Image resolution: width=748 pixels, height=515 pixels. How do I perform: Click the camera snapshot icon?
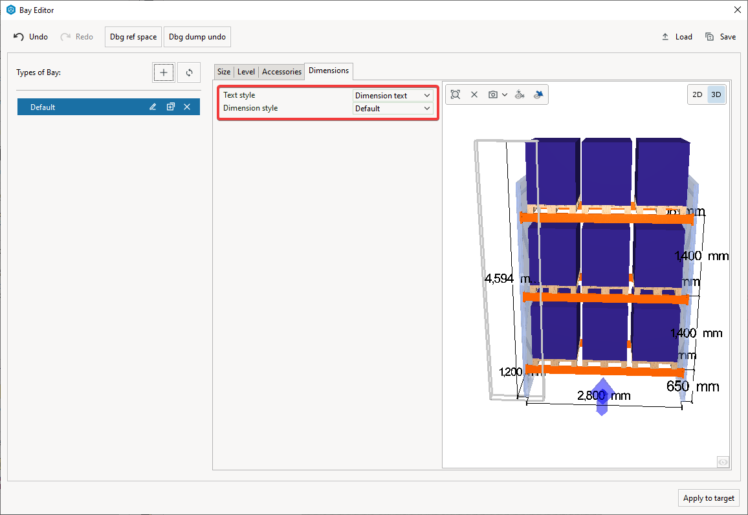(x=493, y=94)
